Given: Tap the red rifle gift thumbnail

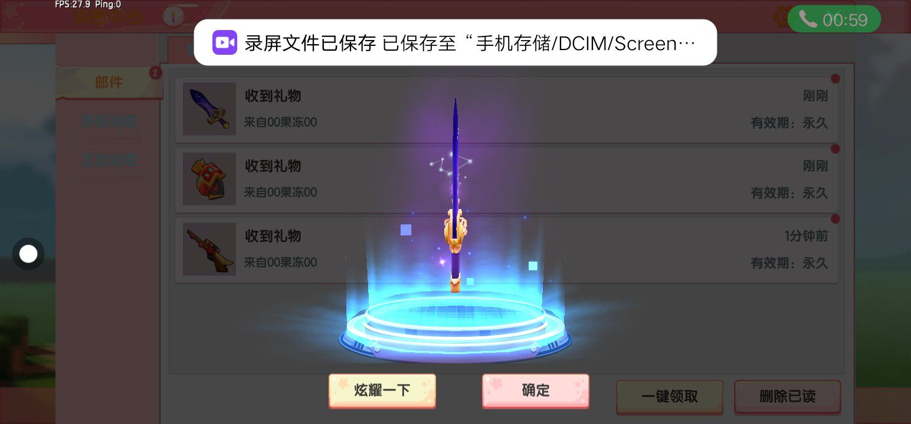Looking at the screenshot, I should (x=209, y=249).
